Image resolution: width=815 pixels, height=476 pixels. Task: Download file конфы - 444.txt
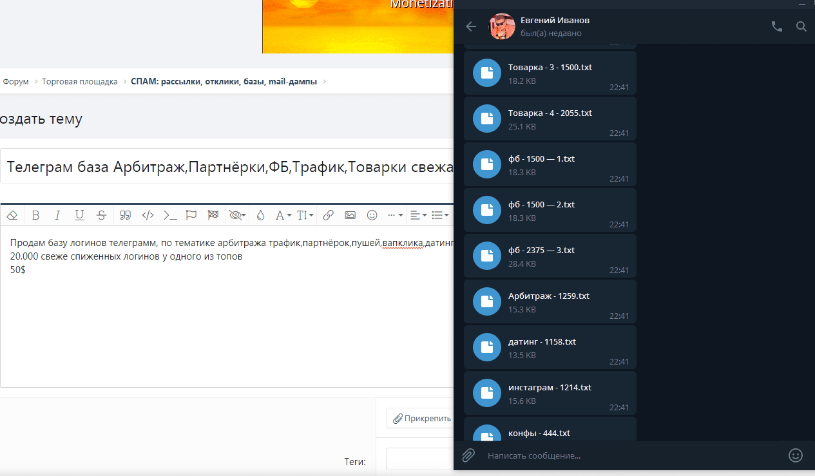487,433
